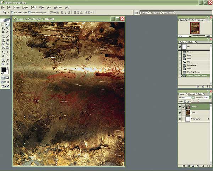Viewport: 213px width, 171px height.
Task: Hide Layer 2 using its eye icon
Action: tap(180, 113)
